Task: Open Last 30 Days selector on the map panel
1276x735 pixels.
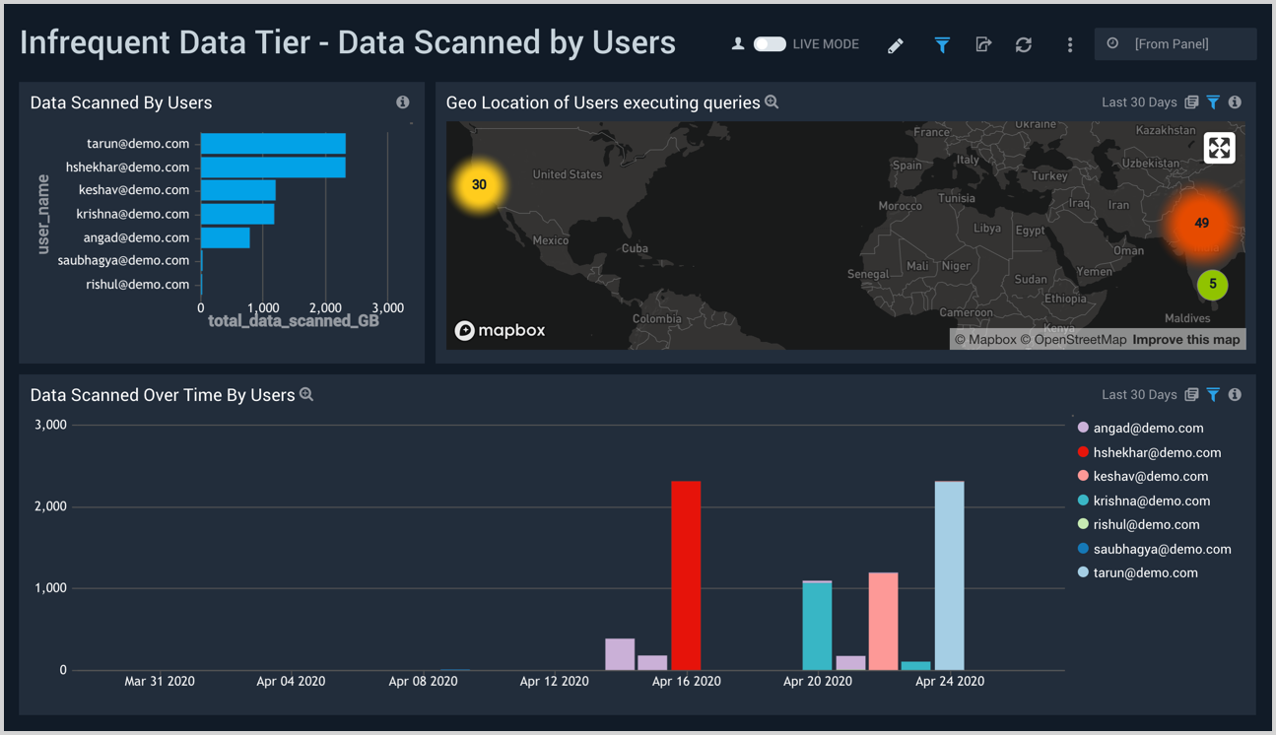Action: (1139, 101)
